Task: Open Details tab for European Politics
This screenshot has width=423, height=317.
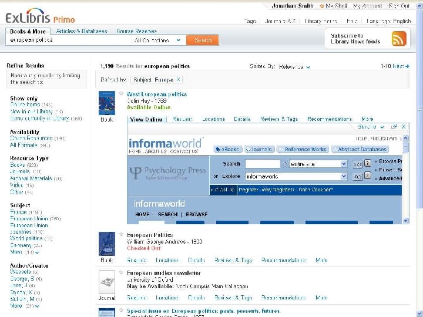Action: (x=196, y=260)
